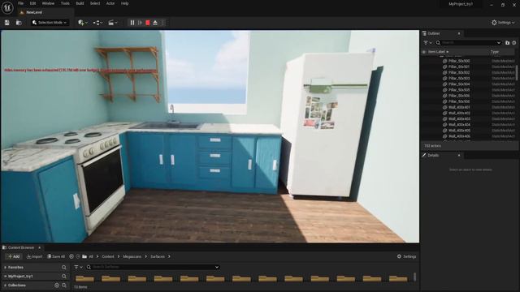Click the Frame Skip button

point(140,23)
